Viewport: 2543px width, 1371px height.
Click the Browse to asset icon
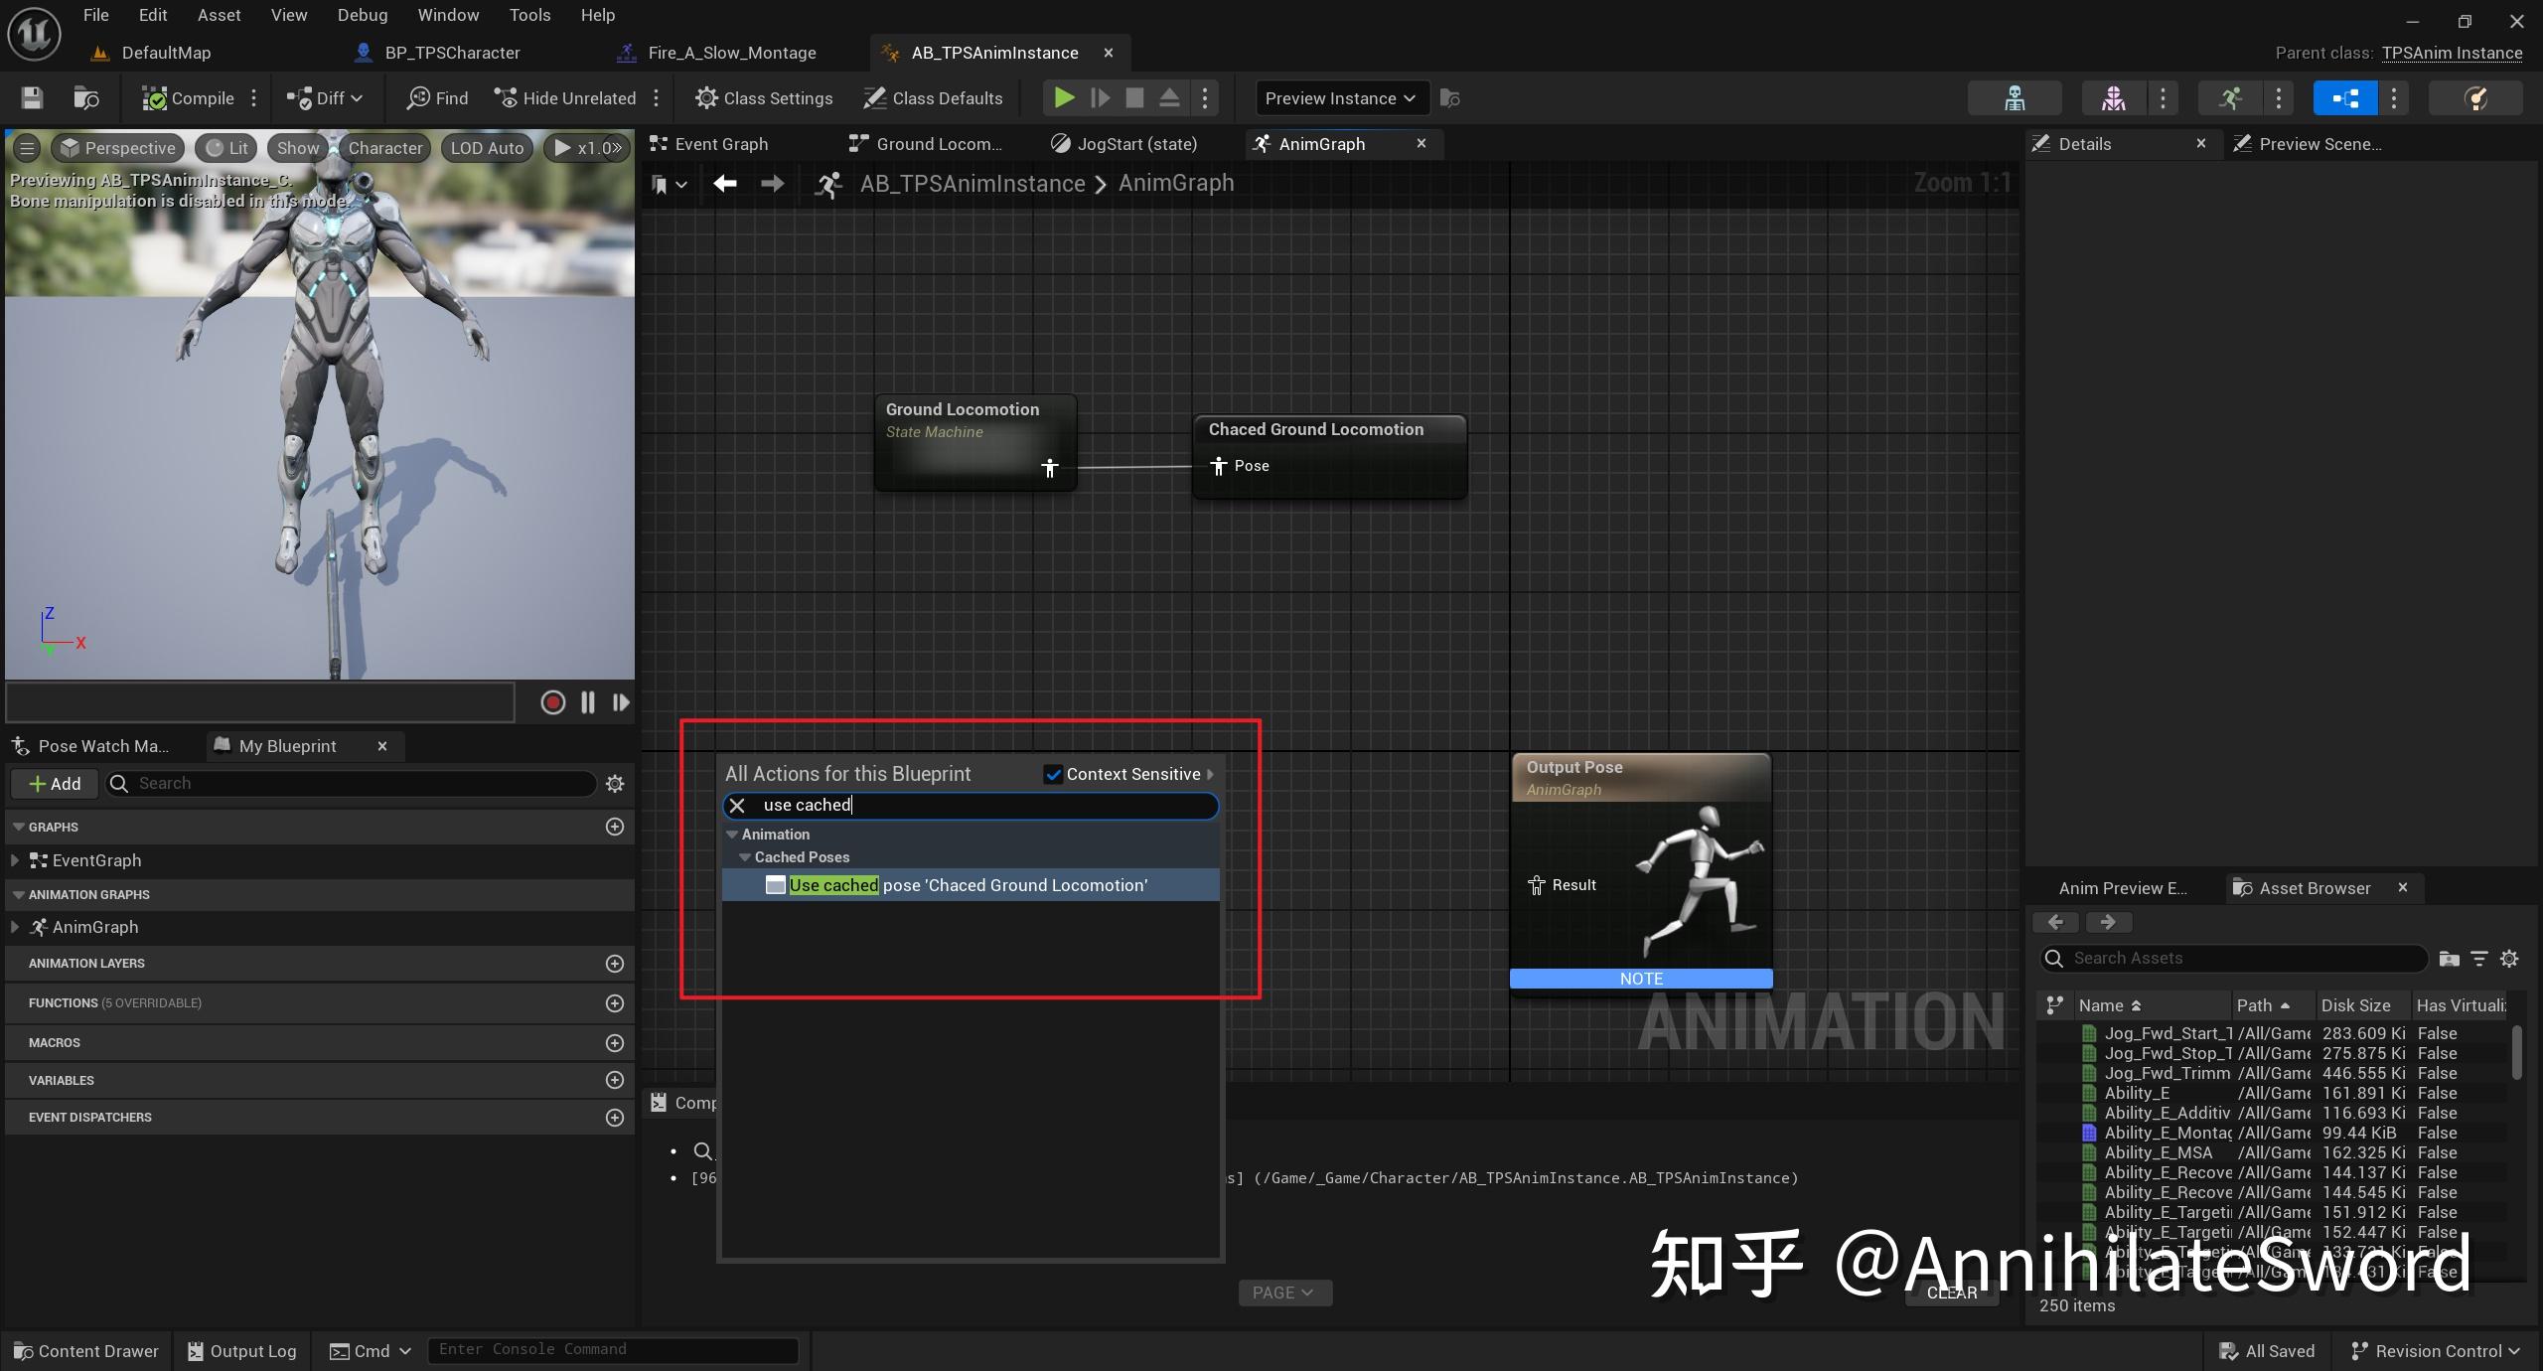click(x=86, y=98)
